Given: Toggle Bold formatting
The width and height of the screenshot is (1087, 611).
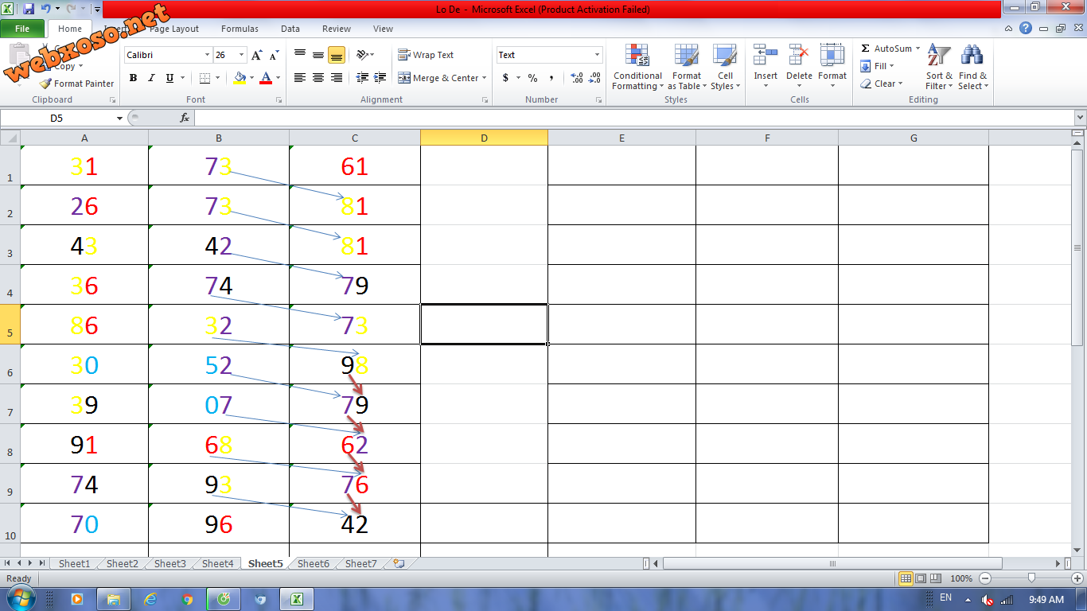Looking at the screenshot, I should tap(133, 78).
